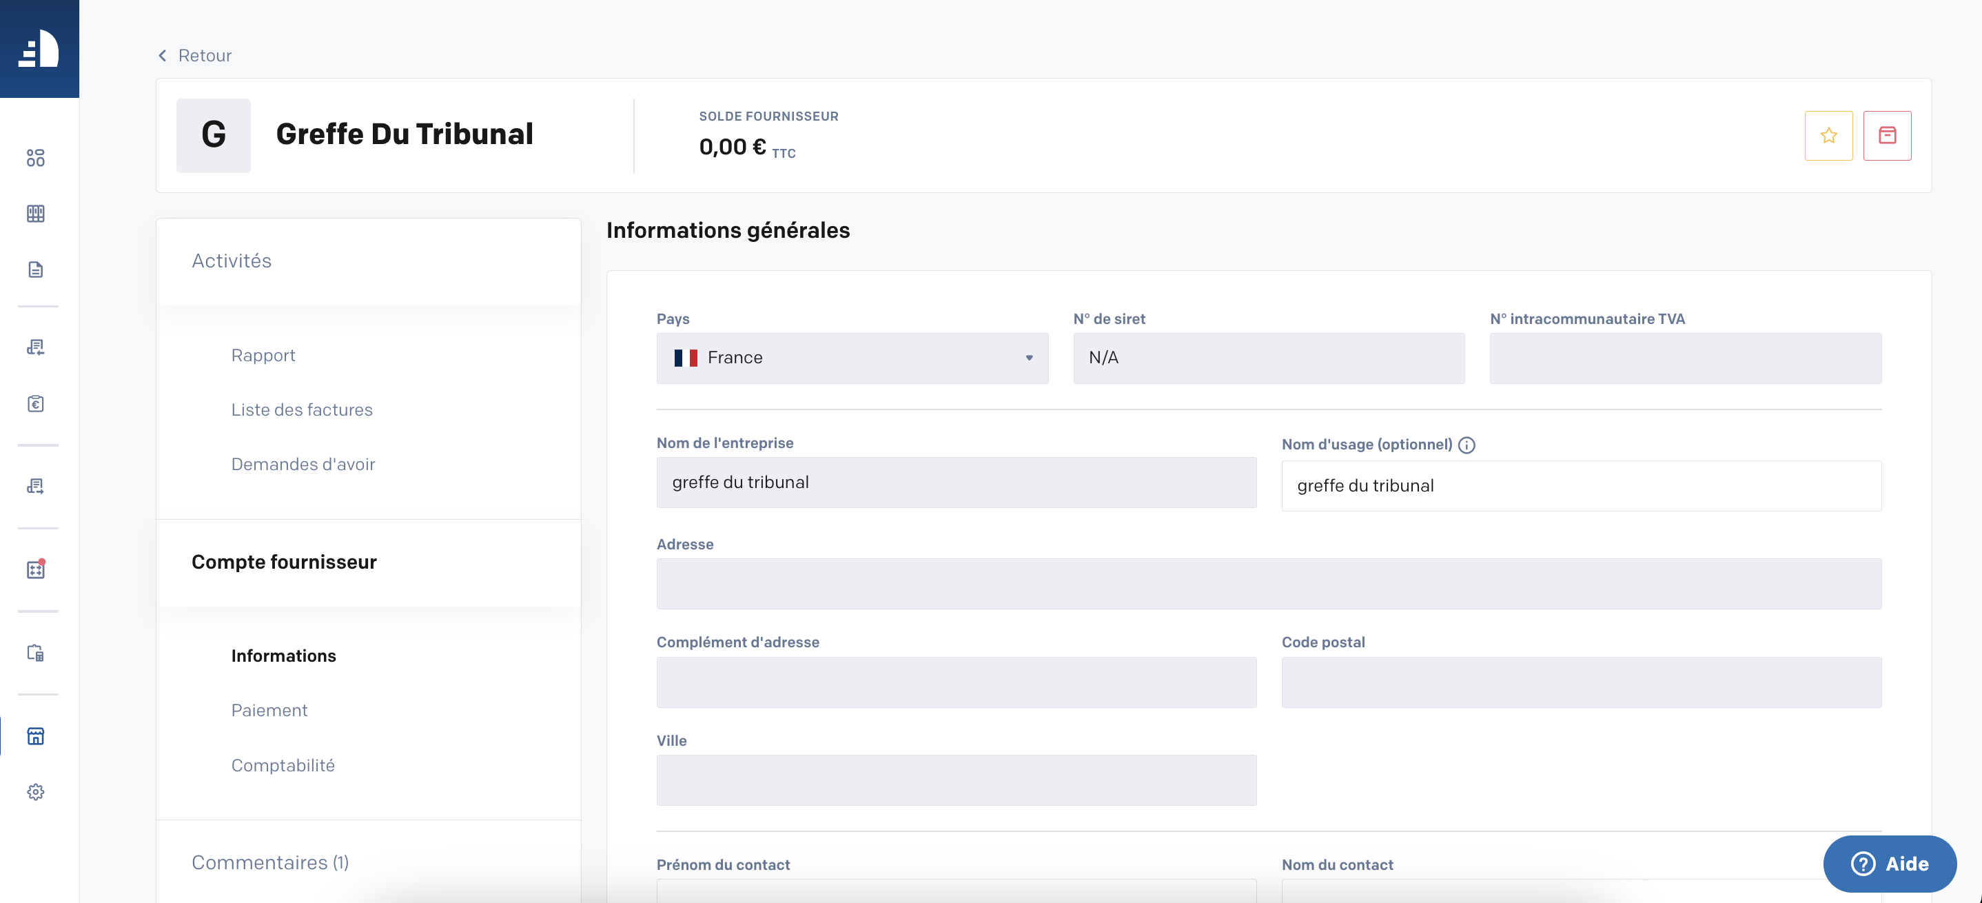Click the Greffe Du Tribunal title
1982x903 pixels.
(405, 134)
